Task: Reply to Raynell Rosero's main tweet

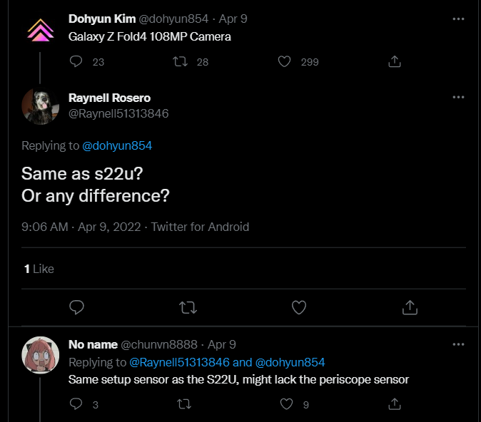Action: [x=77, y=307]
